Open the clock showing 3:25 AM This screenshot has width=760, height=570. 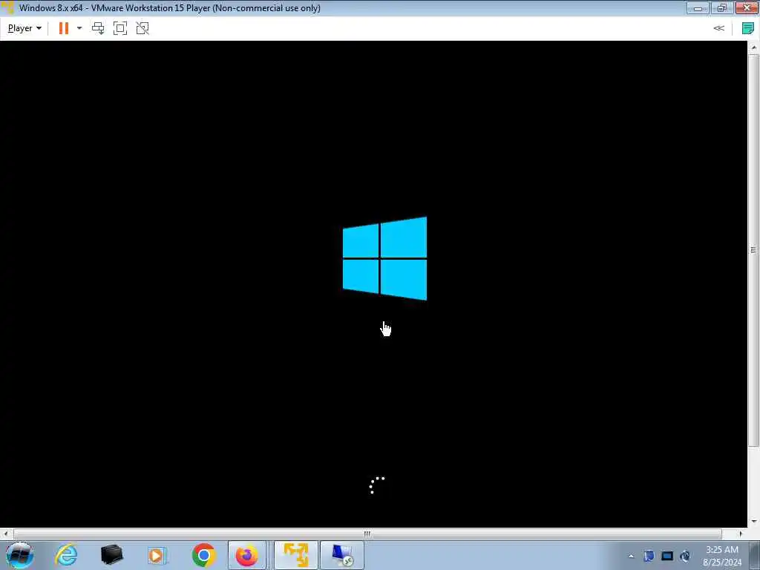[721, 556]
